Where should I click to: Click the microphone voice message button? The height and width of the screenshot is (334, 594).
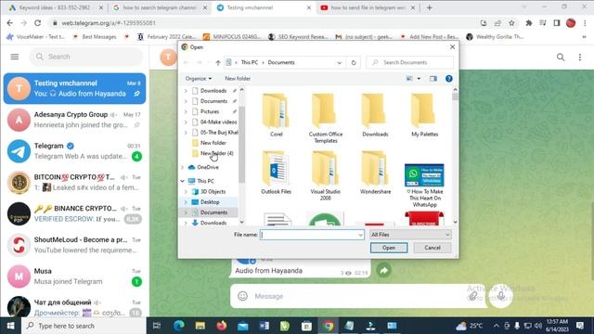point(500,296)
